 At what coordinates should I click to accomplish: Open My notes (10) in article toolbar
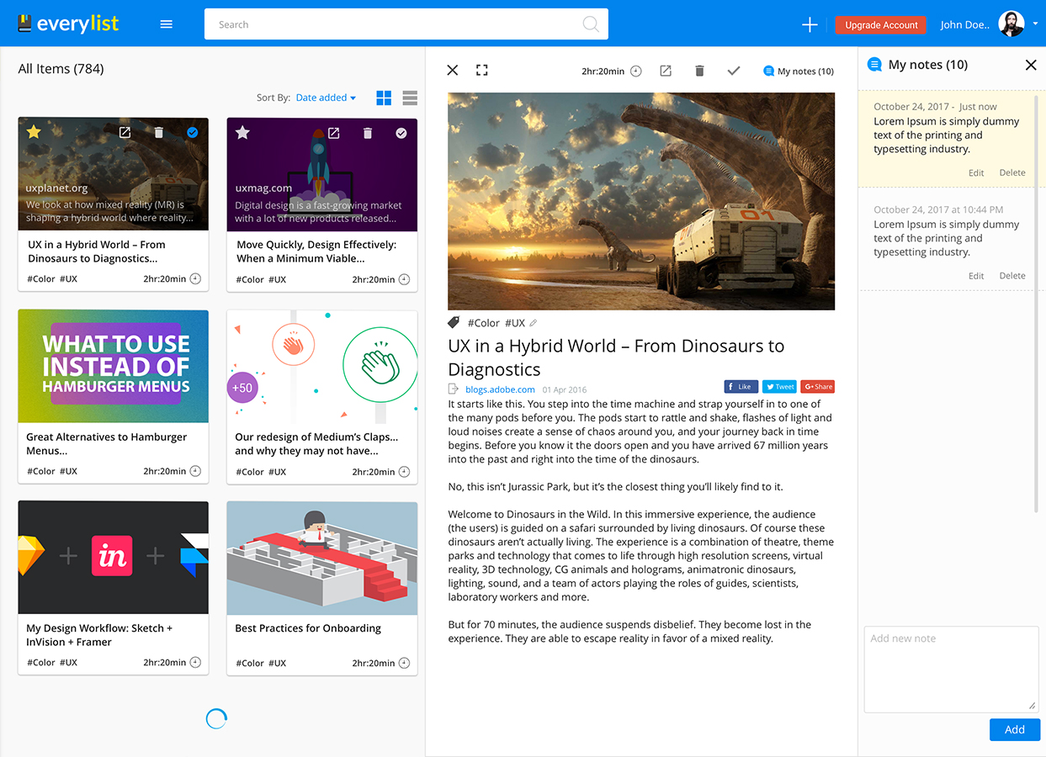(798, 71)
